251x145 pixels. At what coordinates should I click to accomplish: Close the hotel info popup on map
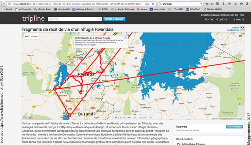tap(125, 38)
